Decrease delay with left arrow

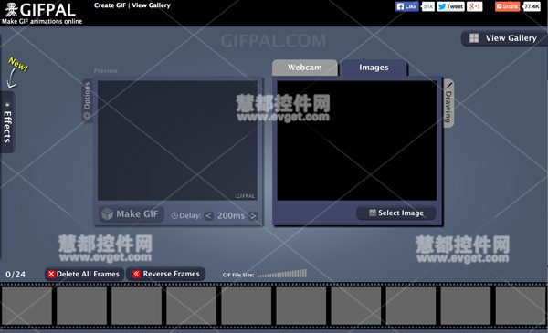[208, 215]
